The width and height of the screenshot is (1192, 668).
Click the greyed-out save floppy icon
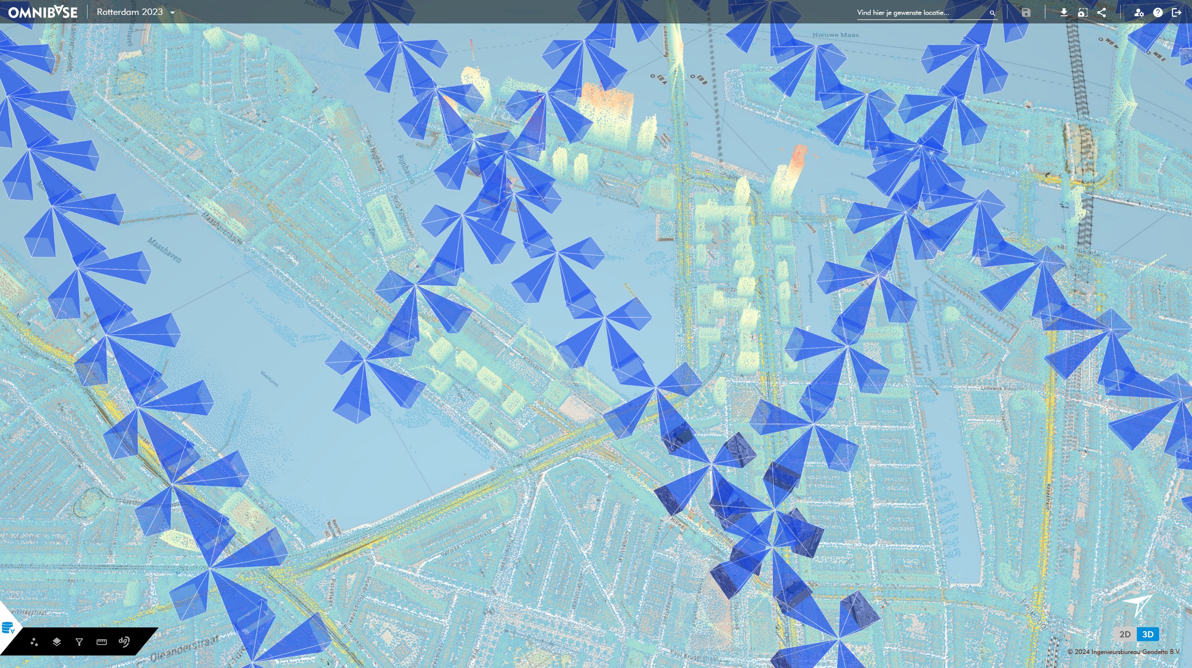click(x=1026, y=13)
